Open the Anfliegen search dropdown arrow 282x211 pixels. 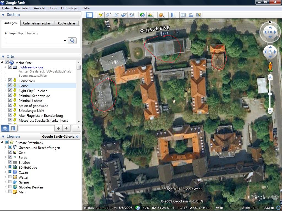[65, 41]
